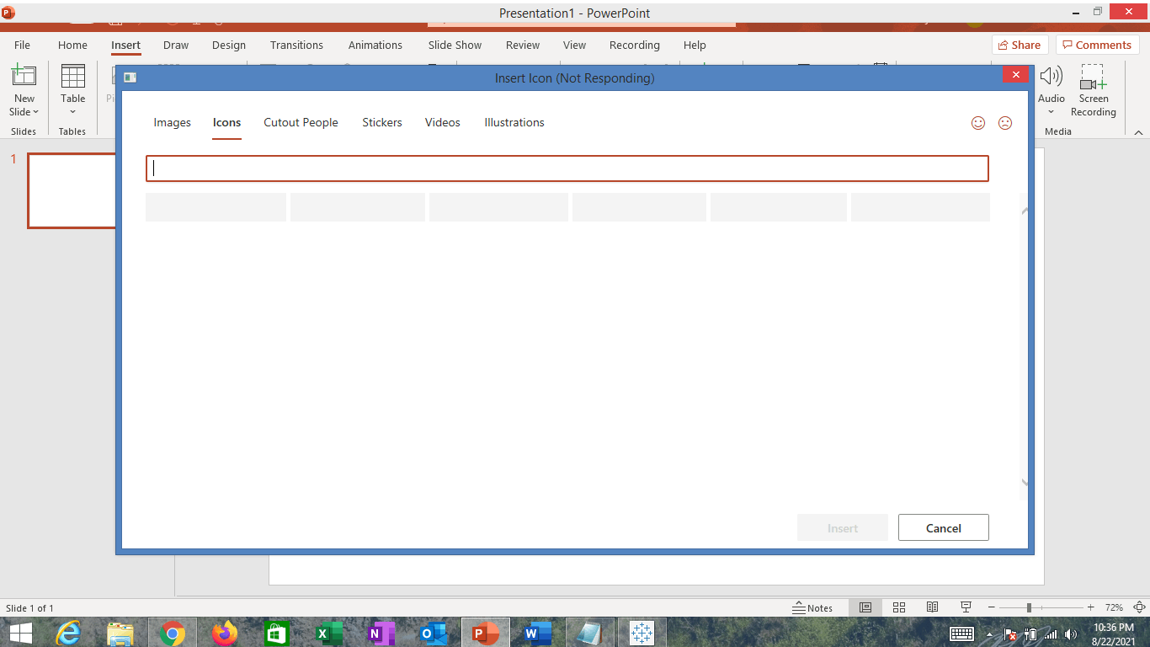This screenshot has width=1150, height=647.
Task: Switch to the Slide Show ribbon tab
Action: [455, 45]
